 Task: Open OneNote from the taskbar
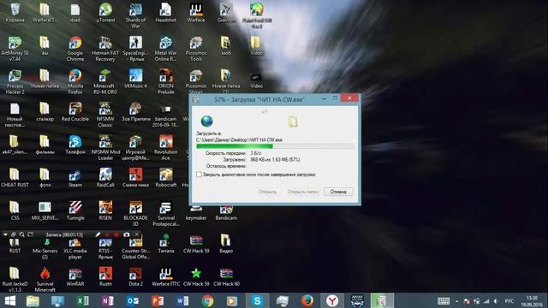tap(108, 301)
